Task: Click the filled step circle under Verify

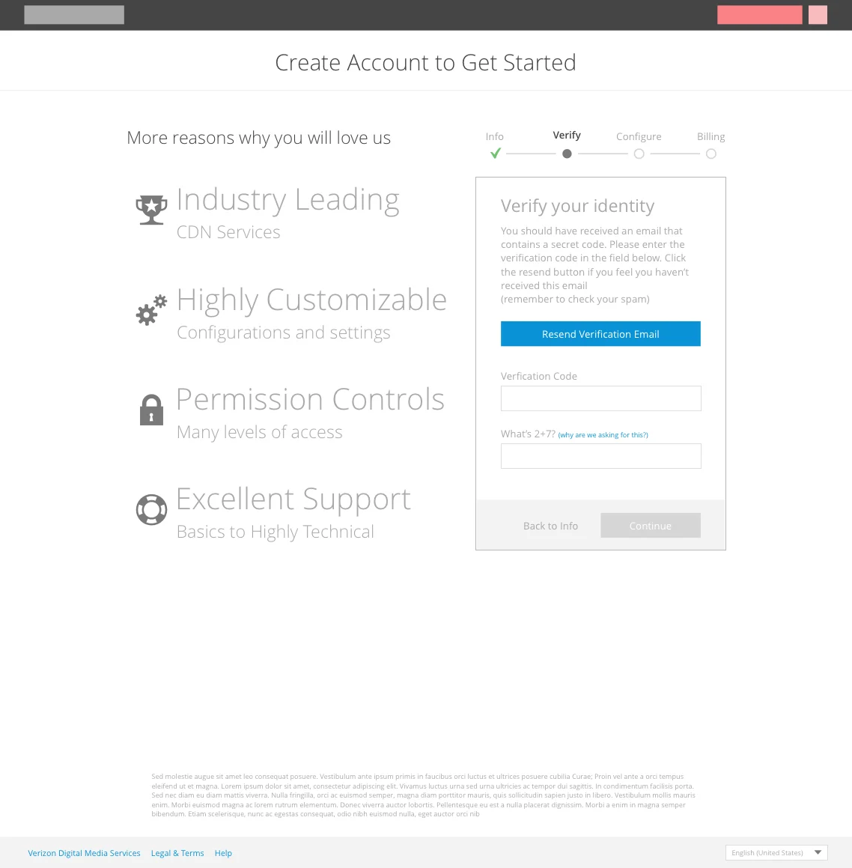Action: [567, 154]
